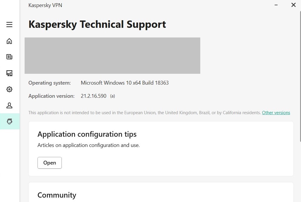
Task: Click the (a) marker beside version
Action: click(x=112, y=96)
